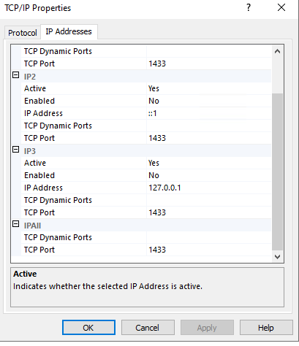Viewport: 299px width, 346px height.
Task: Edit IPAll TCP Dynamic Ports field
Action: tap(209, 237)
